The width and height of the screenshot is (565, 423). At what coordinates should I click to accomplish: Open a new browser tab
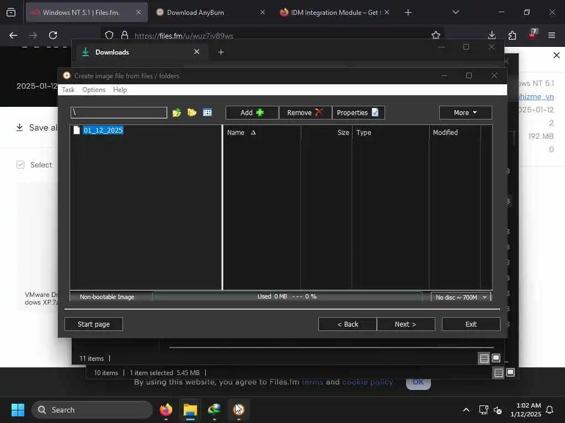[408, 13]
